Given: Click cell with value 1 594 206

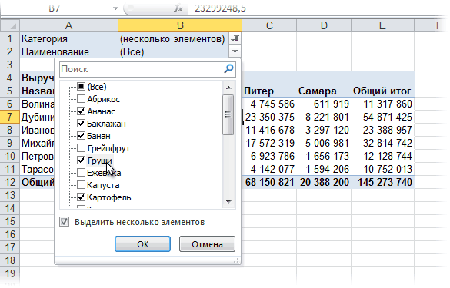Looking at the screenshot, I should 324,169.
